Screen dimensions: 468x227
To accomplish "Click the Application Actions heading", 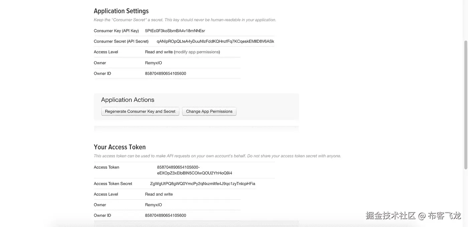I will tap(128, 100).
